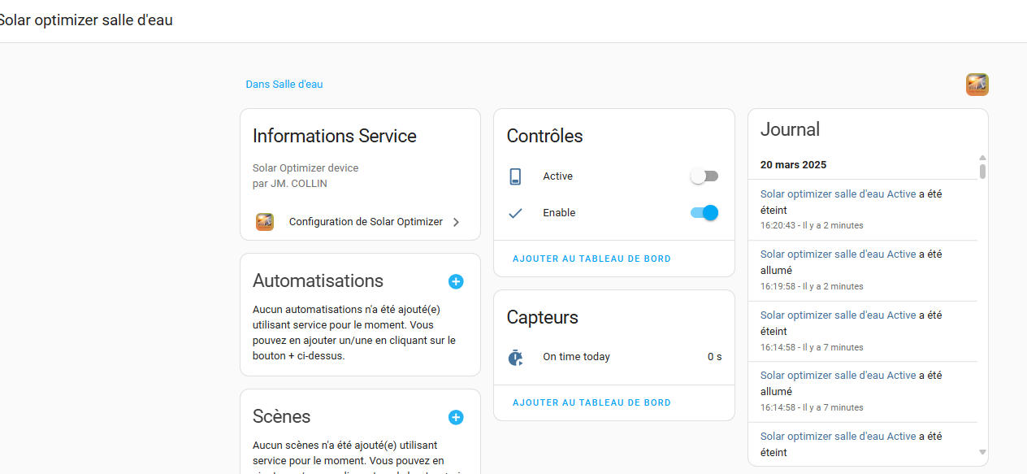Click Ajouter au tableau de bord under Capteurs
The height and width of the screenshot is (474, 1027).
[x=591, y=402]
